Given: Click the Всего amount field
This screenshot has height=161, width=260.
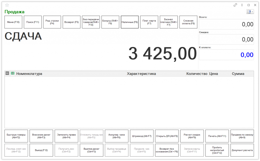Looking at the screenshot, I should pos(226,24).
